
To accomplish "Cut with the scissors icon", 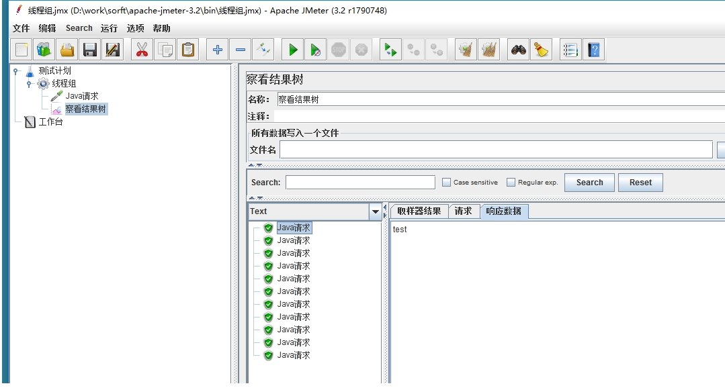I will [x=142, y=50].
